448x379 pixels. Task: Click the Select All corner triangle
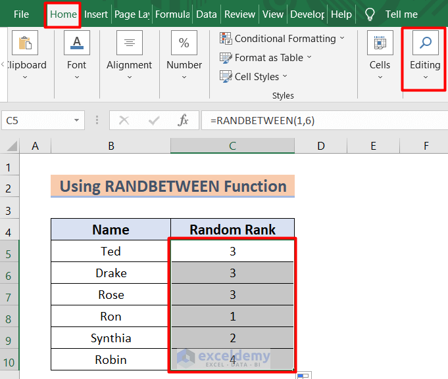12,146
